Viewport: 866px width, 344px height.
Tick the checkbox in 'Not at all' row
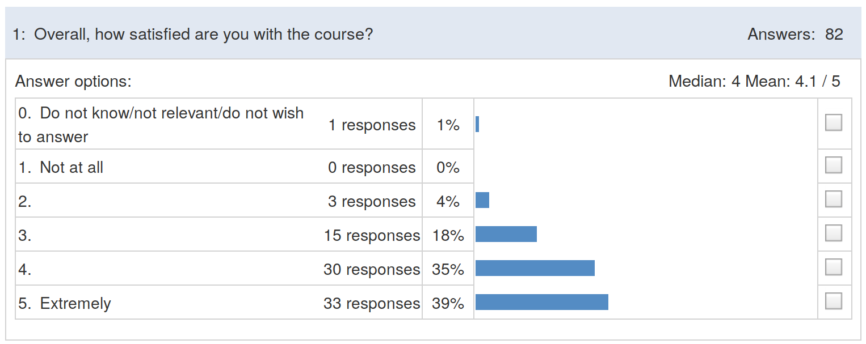(x=833, y=165)
